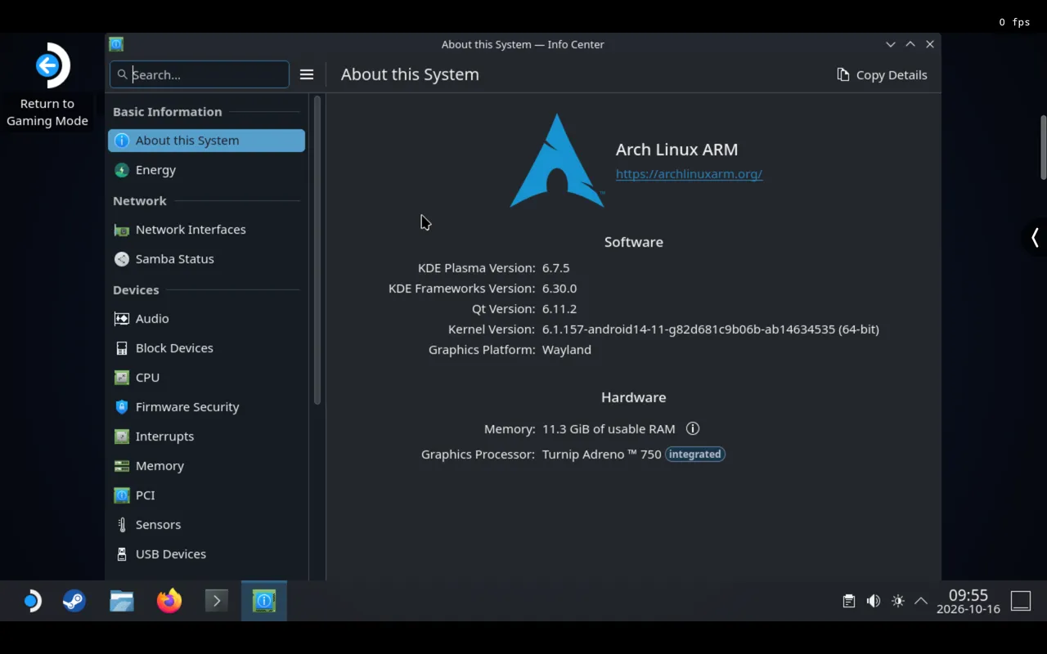Click the Wayland graphics platform value
1047x654 pixels.
coord(567,350)
